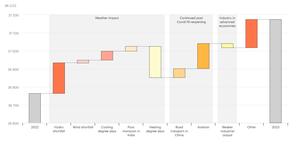
Task: Click the 37 000 y-axis tick label
Action: click(x=14, y=51)
